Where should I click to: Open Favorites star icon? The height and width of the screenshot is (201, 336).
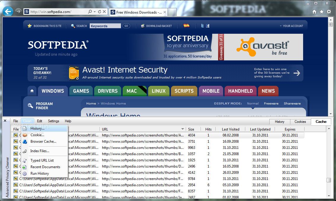tap(321, 12)
